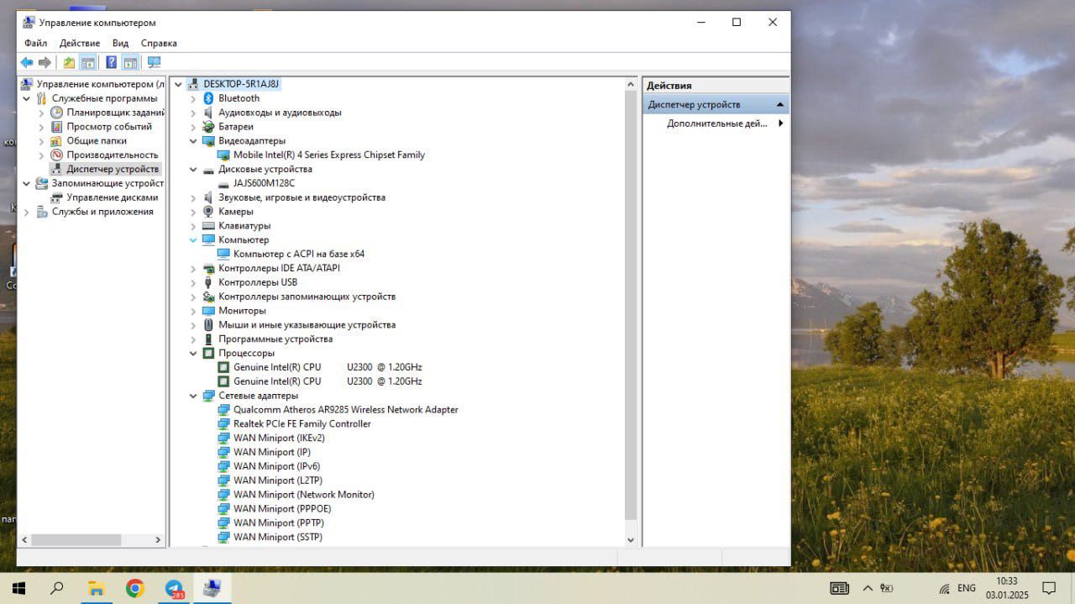
Task: Open the notification center icon in the taskbar
Action: [x=1049, y=588]
